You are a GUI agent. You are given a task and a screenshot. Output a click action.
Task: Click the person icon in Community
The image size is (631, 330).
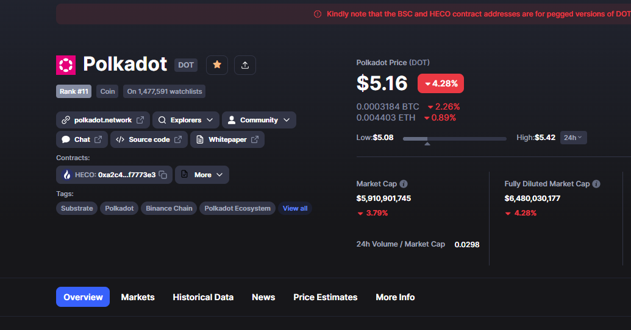(x=232, y=120)
